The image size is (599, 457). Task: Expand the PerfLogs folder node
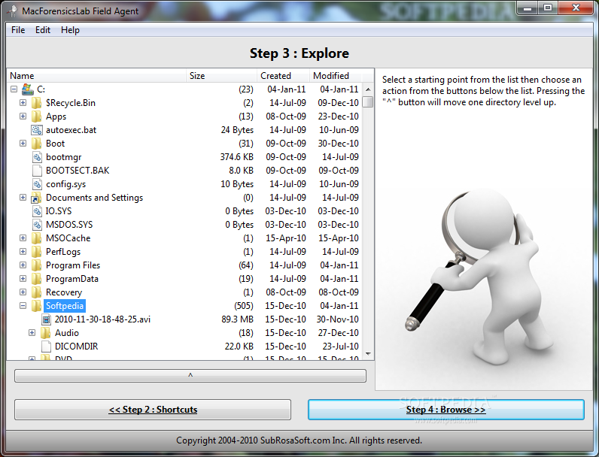23,251
